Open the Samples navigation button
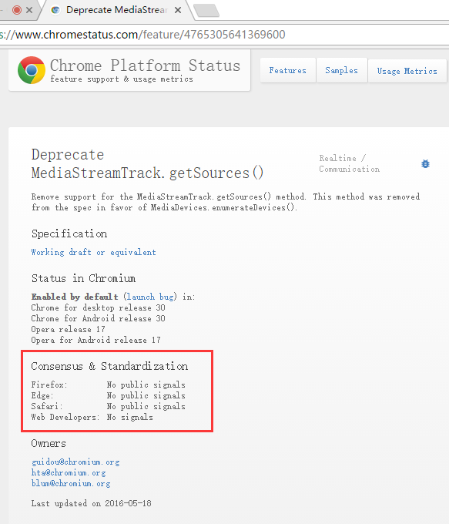The image size is (449, 524). tap(341, 70)
